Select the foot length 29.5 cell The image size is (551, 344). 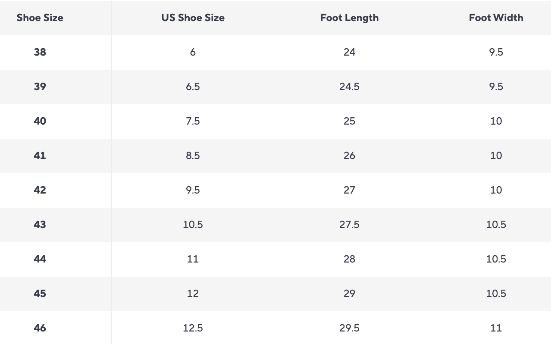[x=349, y=328]
